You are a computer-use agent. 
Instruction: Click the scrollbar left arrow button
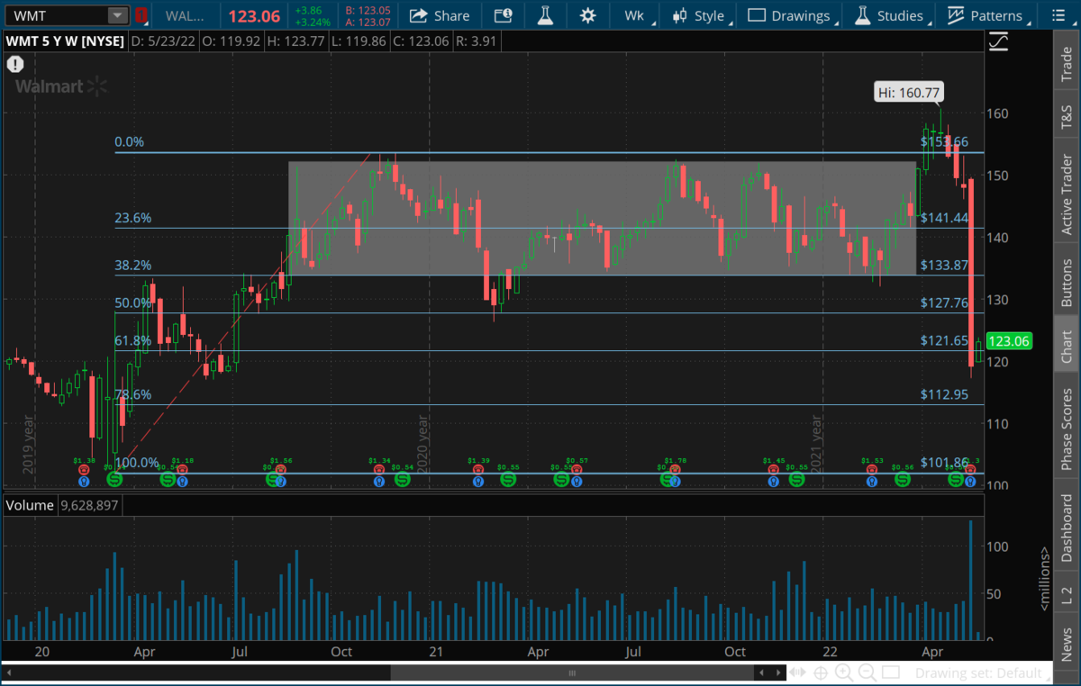click(762, 672)
